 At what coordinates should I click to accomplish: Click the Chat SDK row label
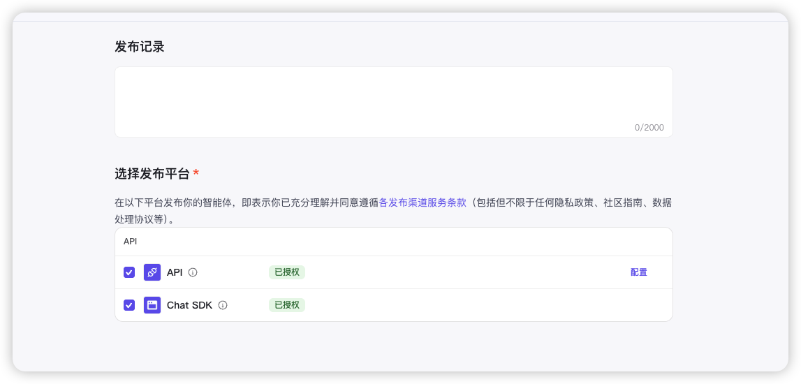(x=189, y=305)
